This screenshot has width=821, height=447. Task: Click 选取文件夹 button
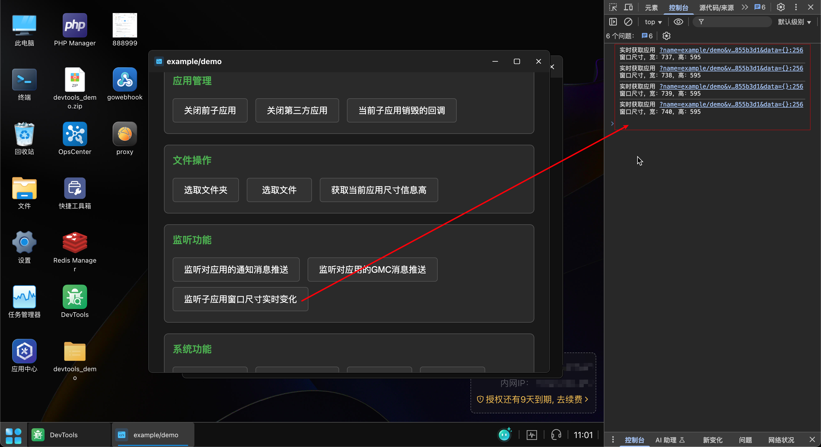(x=206, y=190)
